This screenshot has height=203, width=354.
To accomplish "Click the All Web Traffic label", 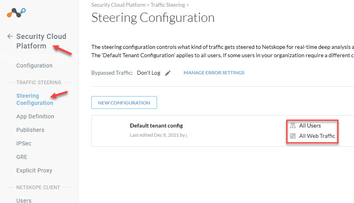I will 317,136.
